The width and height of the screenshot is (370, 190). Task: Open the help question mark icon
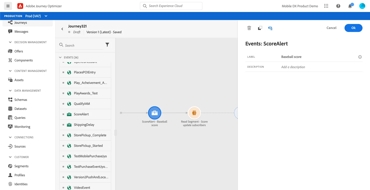tap(338, 6)
